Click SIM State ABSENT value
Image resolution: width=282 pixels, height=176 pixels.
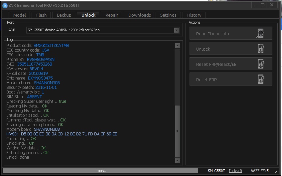[34, 97]
